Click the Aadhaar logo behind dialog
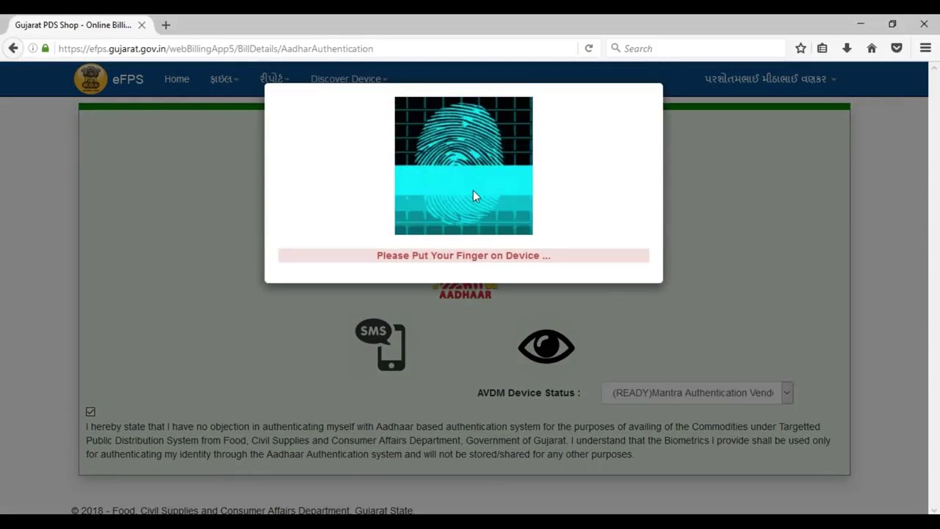The image size is (940, 529). pos(465,292)
